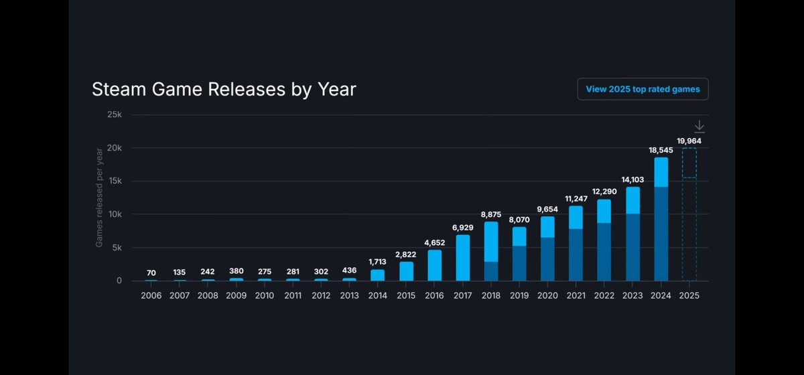The height and width of the screenshot is (375, 804).
Task: Click the 15k y-axis label
Action: click(115, 181)
